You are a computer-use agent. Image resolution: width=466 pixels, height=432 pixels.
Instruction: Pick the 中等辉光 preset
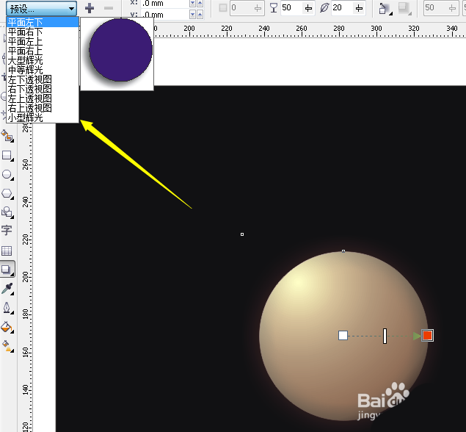point(43,70)
